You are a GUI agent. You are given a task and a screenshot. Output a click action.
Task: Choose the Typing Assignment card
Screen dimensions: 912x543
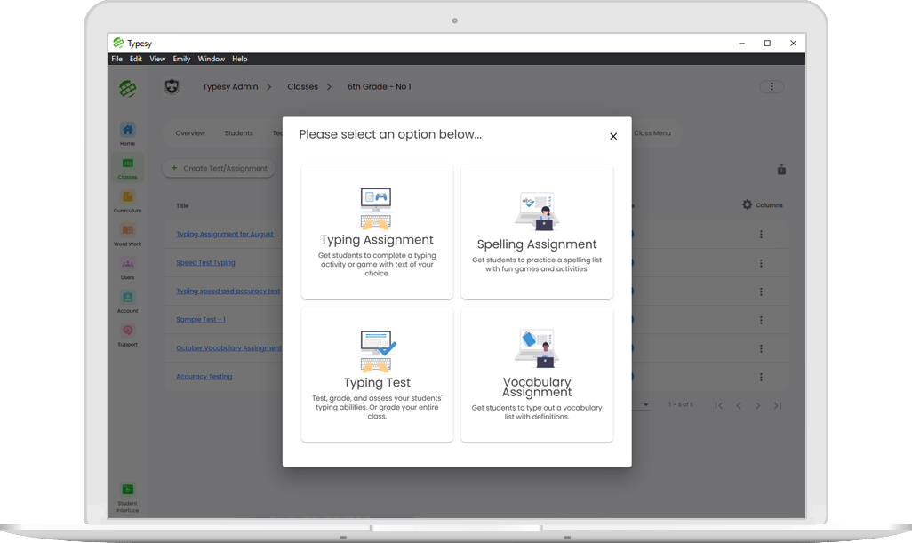pos(377,231)
